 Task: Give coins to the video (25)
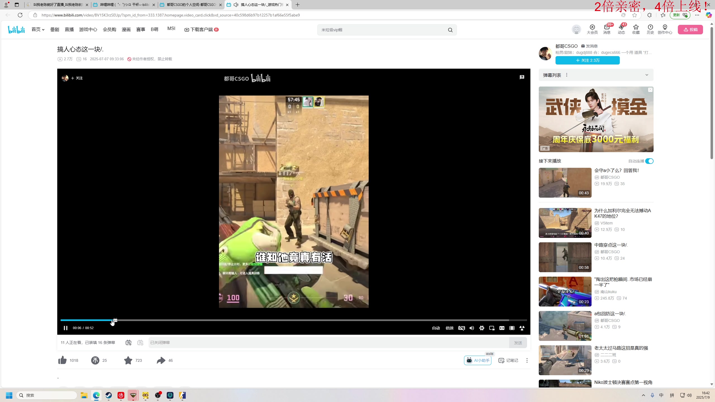(x=99, y=360)
